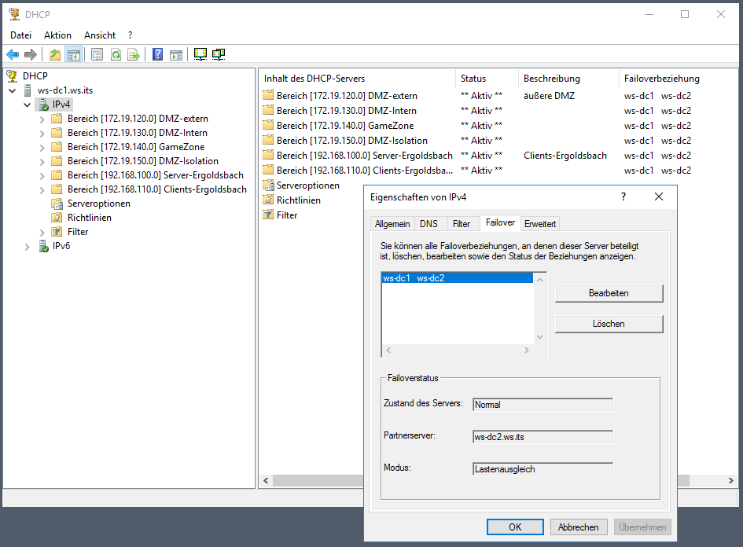The image size is (743, 547).
Task: Expand Bereich [192.168.100.0] Server-Ergoldsbach in tree
Action: click(x=42, y=176)
